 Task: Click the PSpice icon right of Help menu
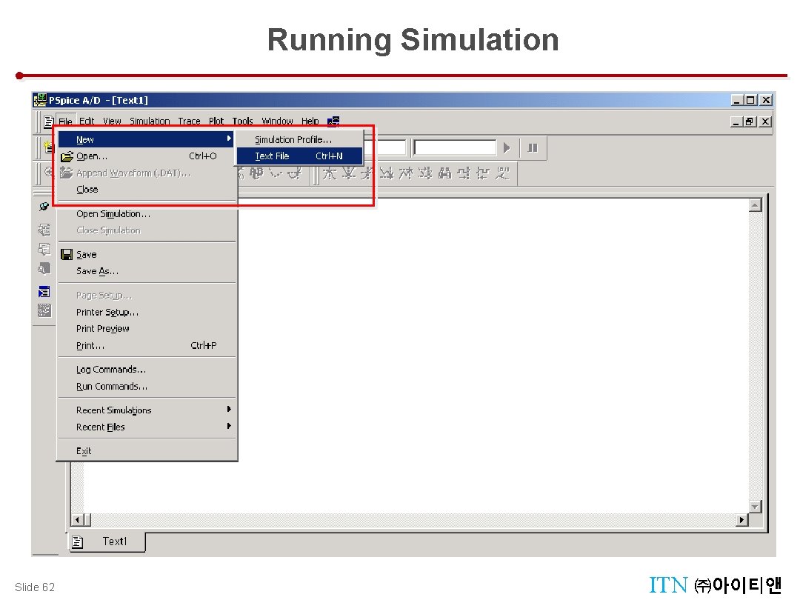333,121
